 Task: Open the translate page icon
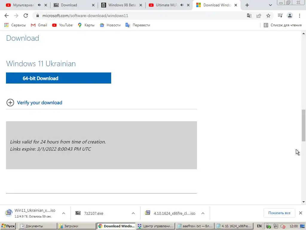click(x=249, y=16)
